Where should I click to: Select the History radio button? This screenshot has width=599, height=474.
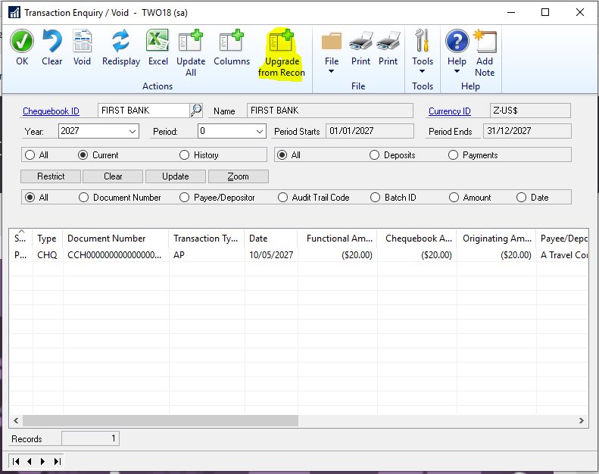(x=185, y=155)
